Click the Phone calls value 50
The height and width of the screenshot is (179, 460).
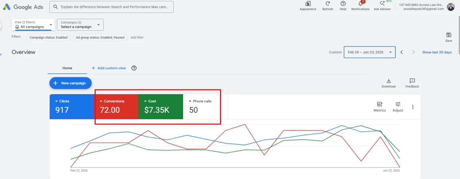[x=193, y=110]
